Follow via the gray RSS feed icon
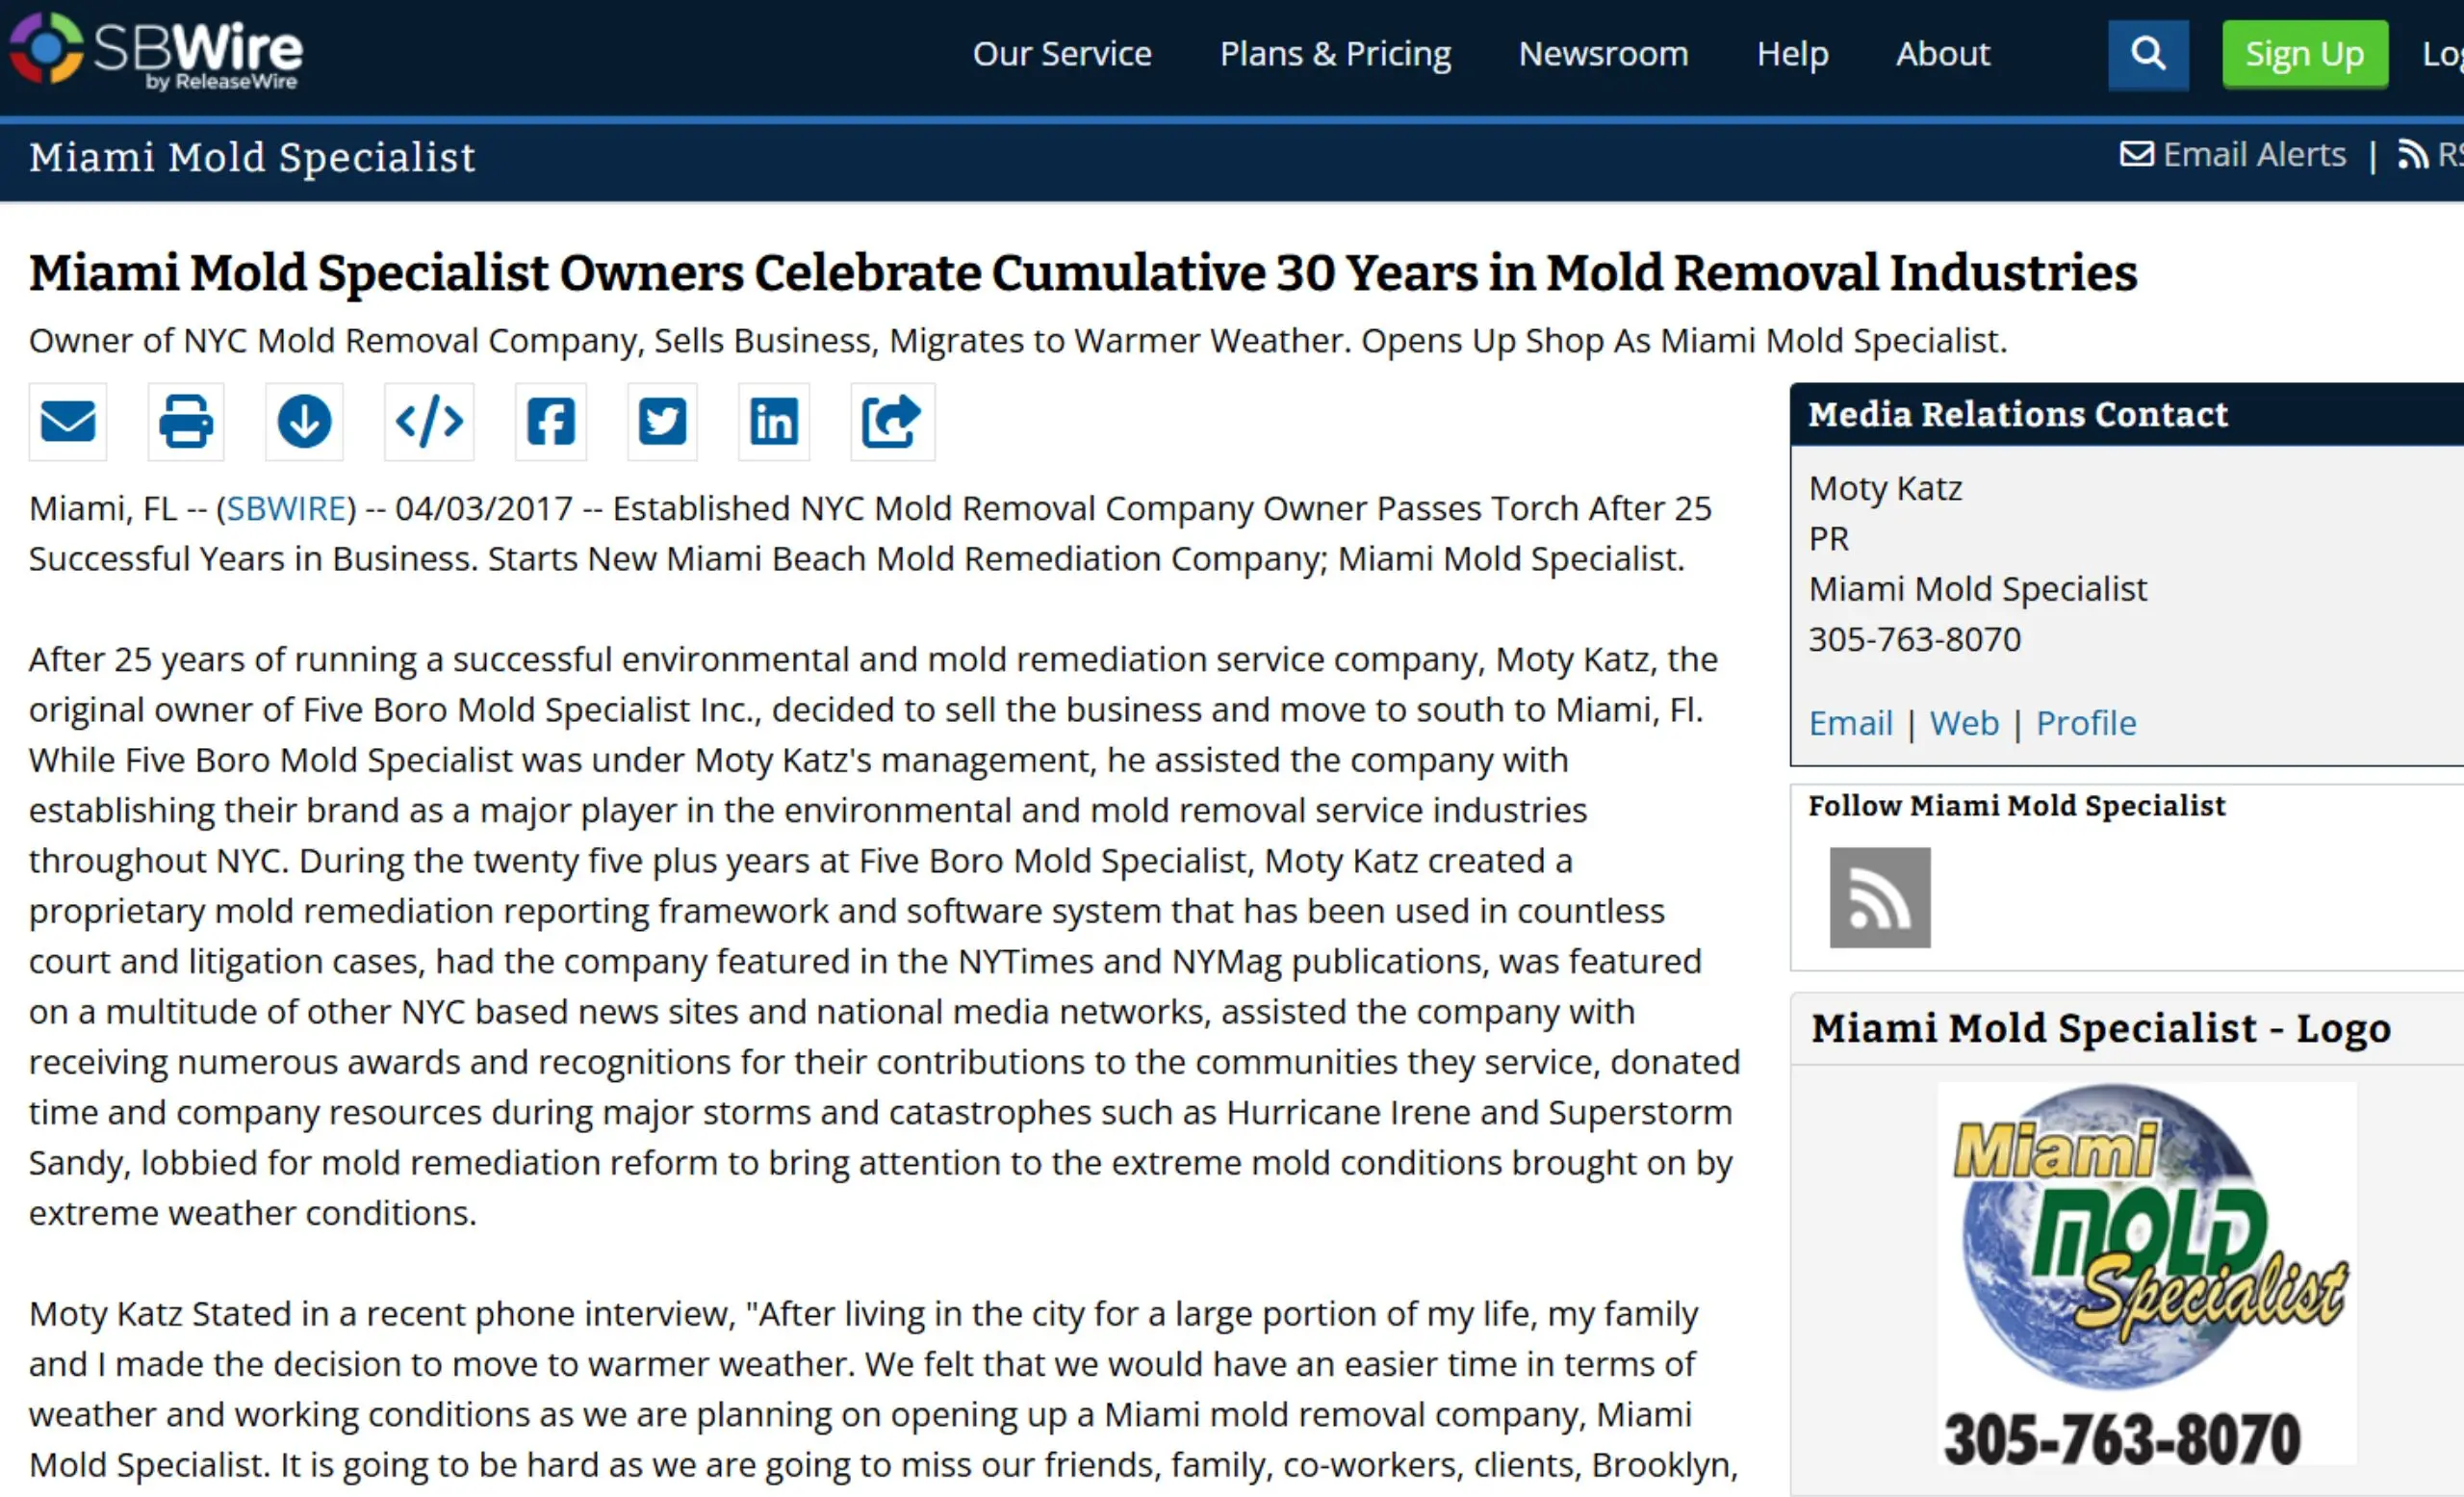This screenshot has width=2464, height=1497. pyautogui.click(x=1880, y=897)
